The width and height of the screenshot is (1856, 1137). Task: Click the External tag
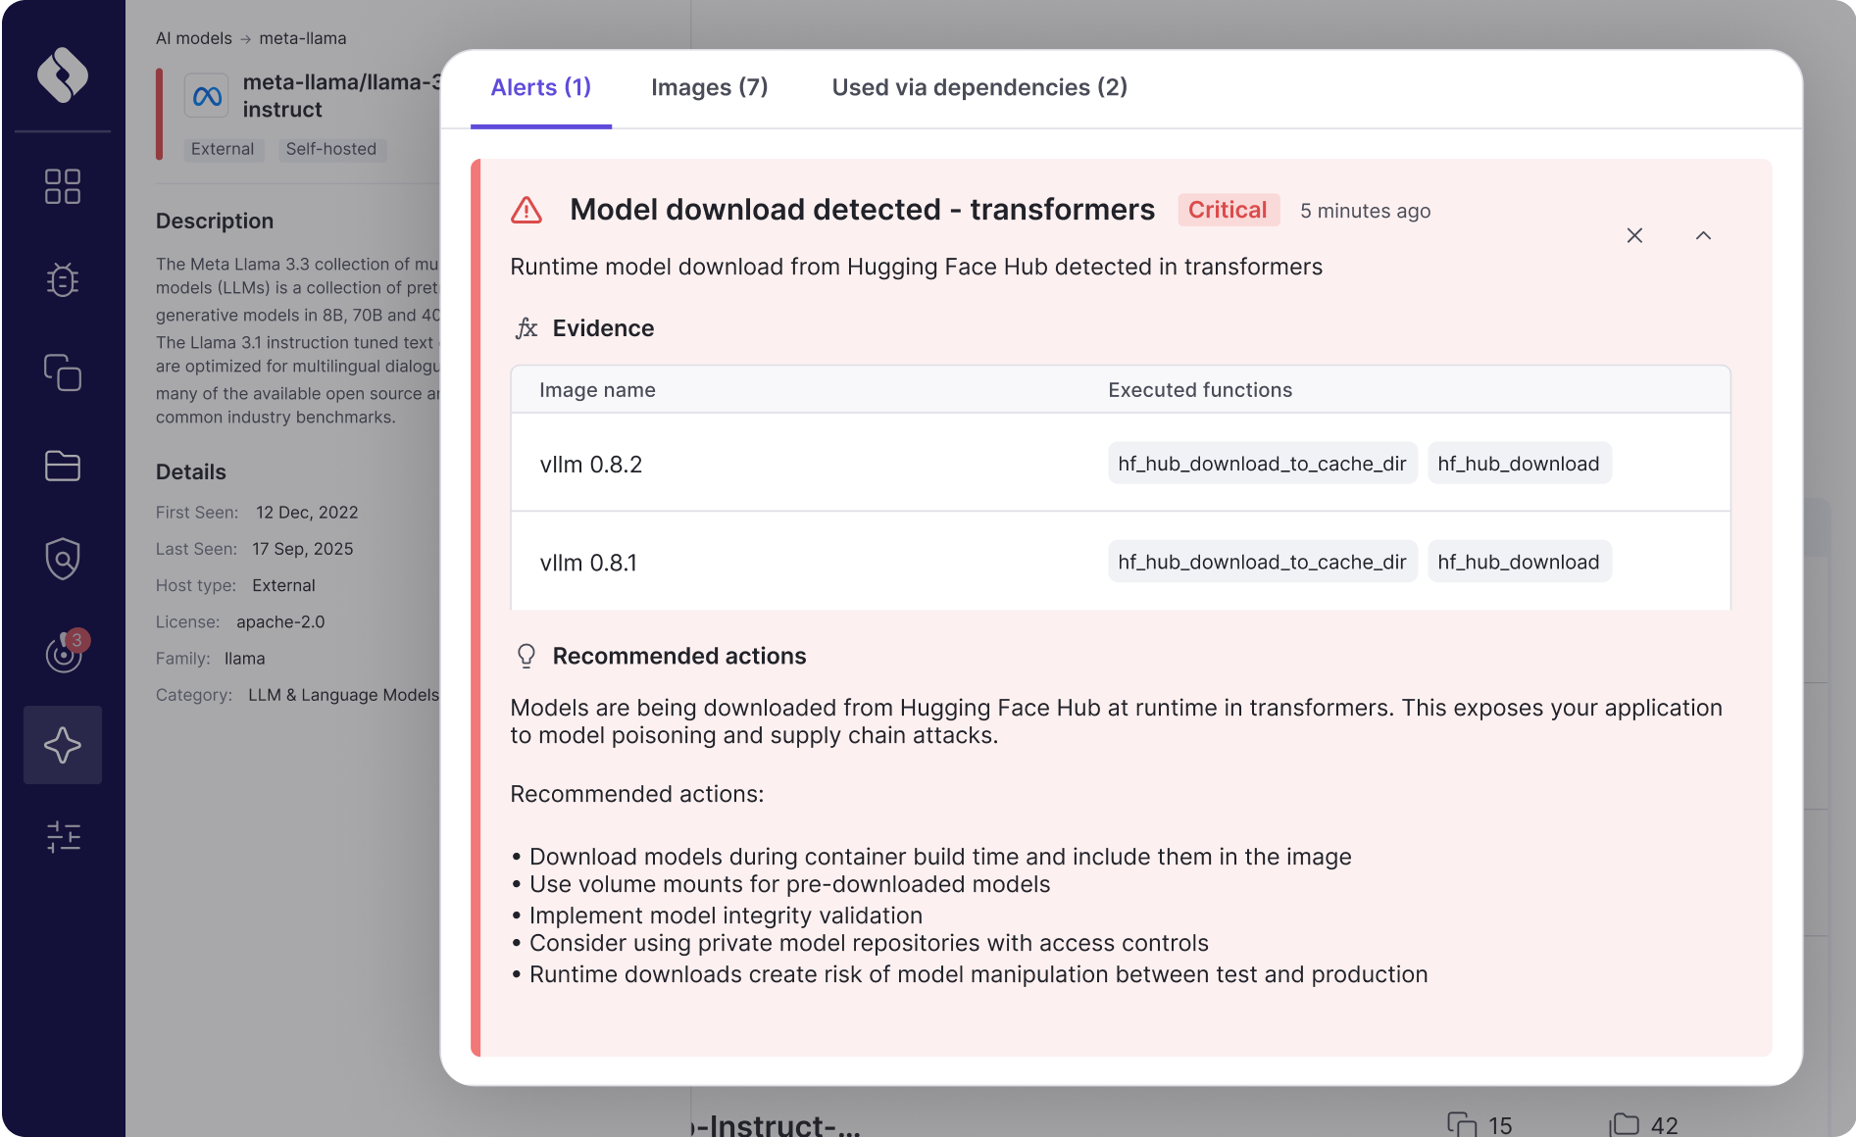(223, 149)
